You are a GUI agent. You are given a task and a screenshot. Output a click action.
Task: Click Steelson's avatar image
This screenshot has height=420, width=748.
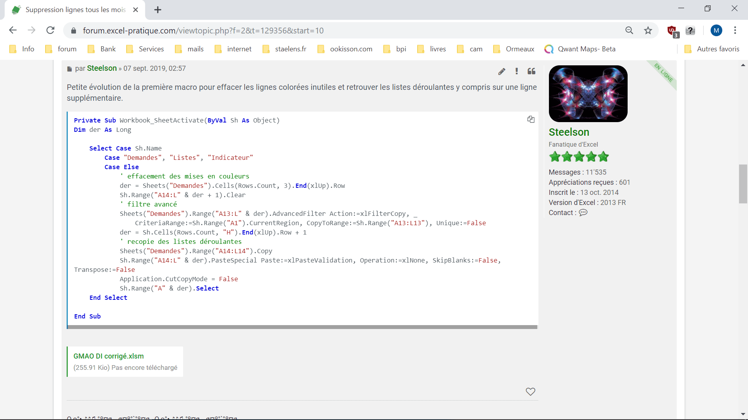coord(588,94)
